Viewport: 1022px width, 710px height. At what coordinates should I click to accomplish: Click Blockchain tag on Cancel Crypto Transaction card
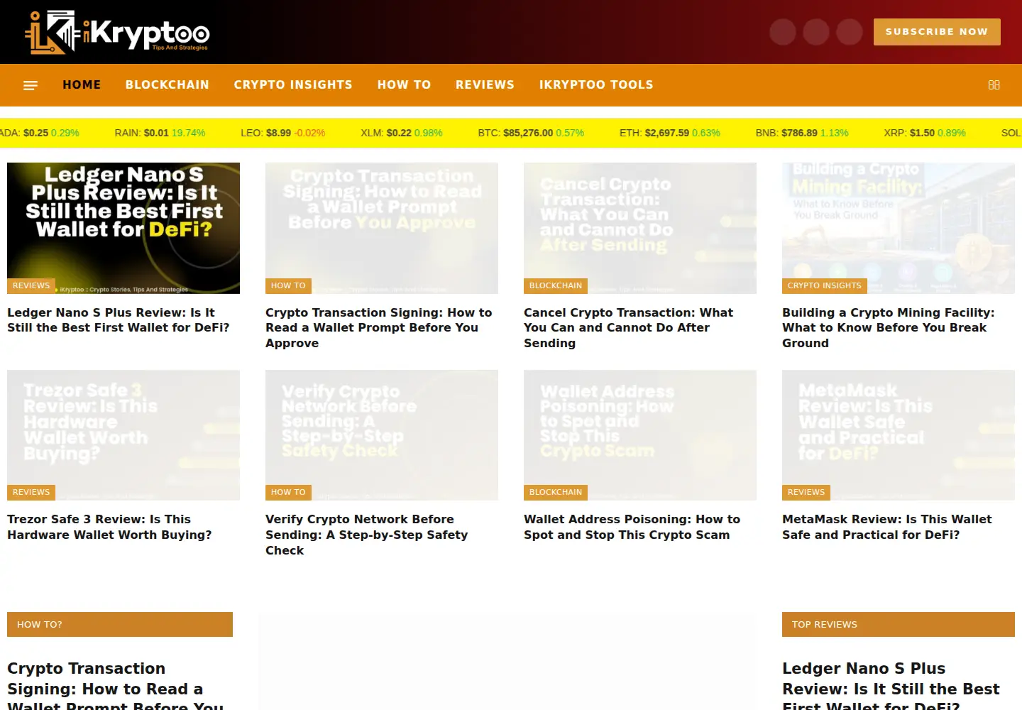coord(556,285)
